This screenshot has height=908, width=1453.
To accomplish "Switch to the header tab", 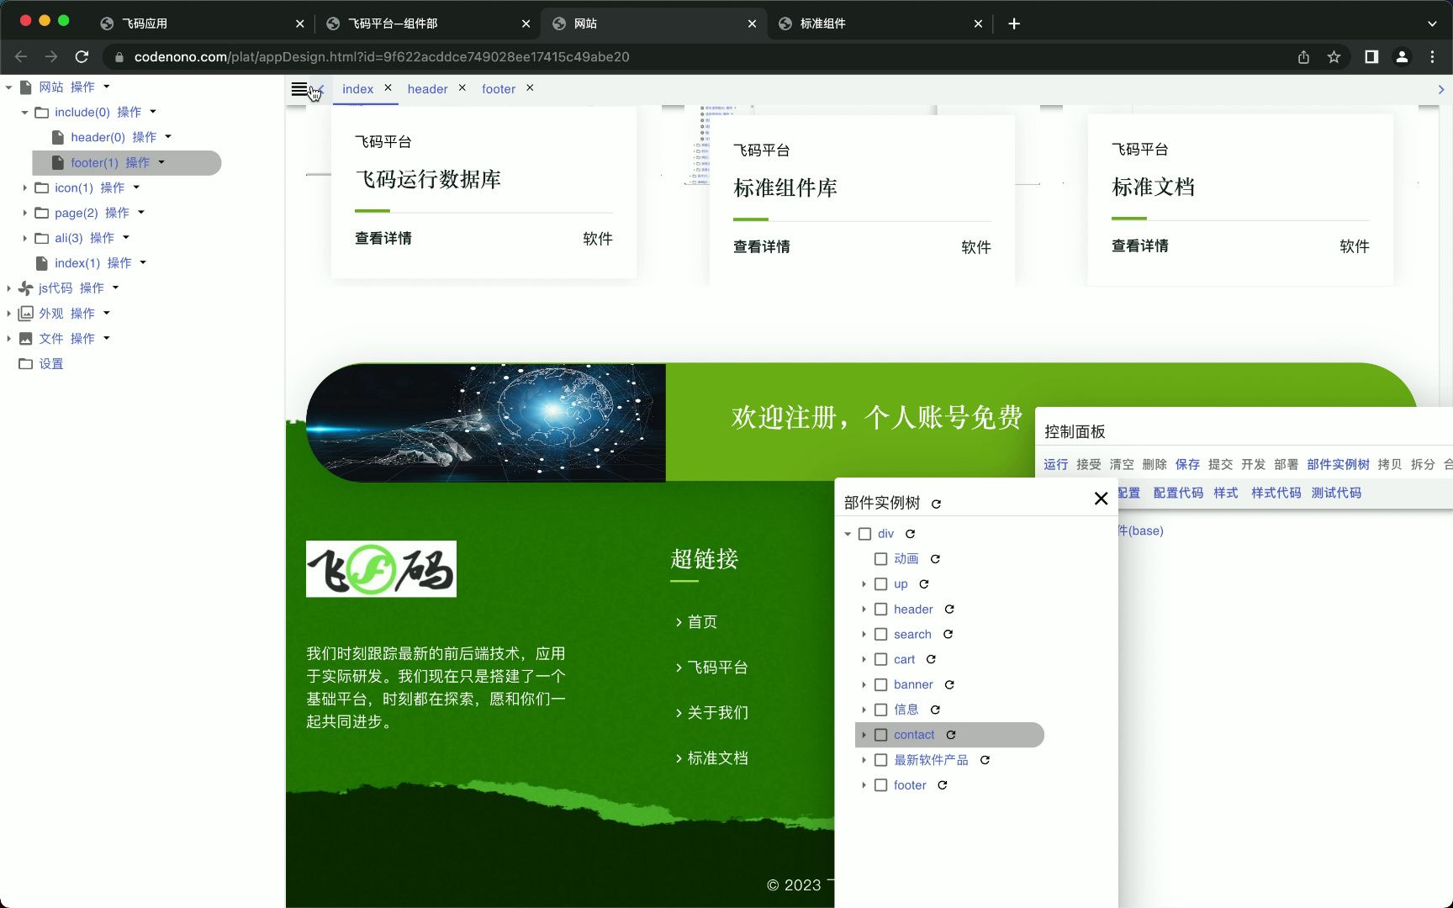I will pos(427,88).
